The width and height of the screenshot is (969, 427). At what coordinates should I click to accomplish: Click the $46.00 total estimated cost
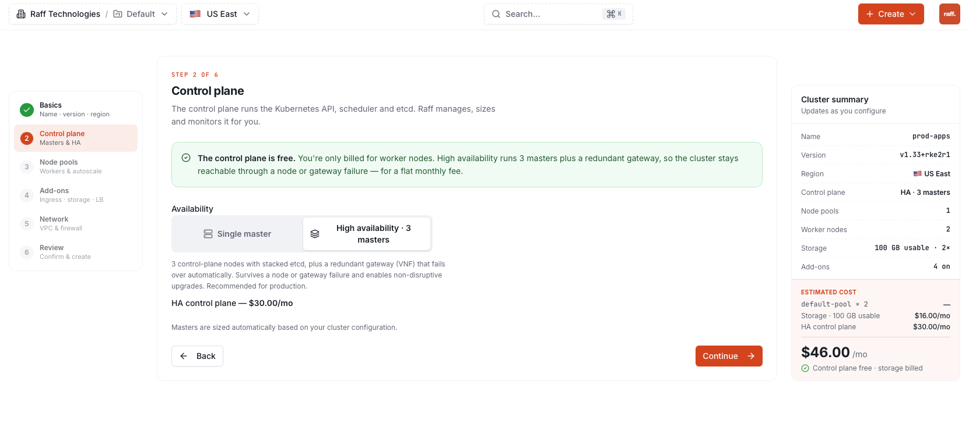pyautogui.click(x=826, y=352)
